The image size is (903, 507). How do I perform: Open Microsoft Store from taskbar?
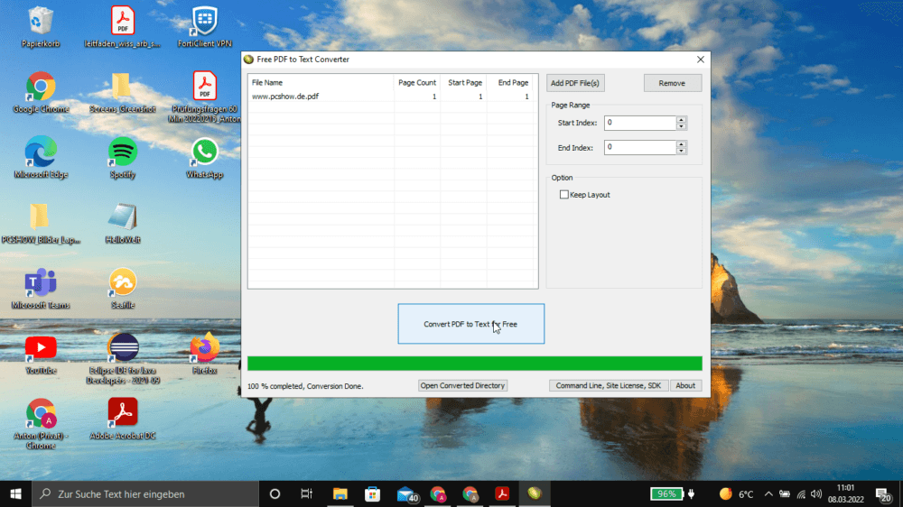(373, 493)
